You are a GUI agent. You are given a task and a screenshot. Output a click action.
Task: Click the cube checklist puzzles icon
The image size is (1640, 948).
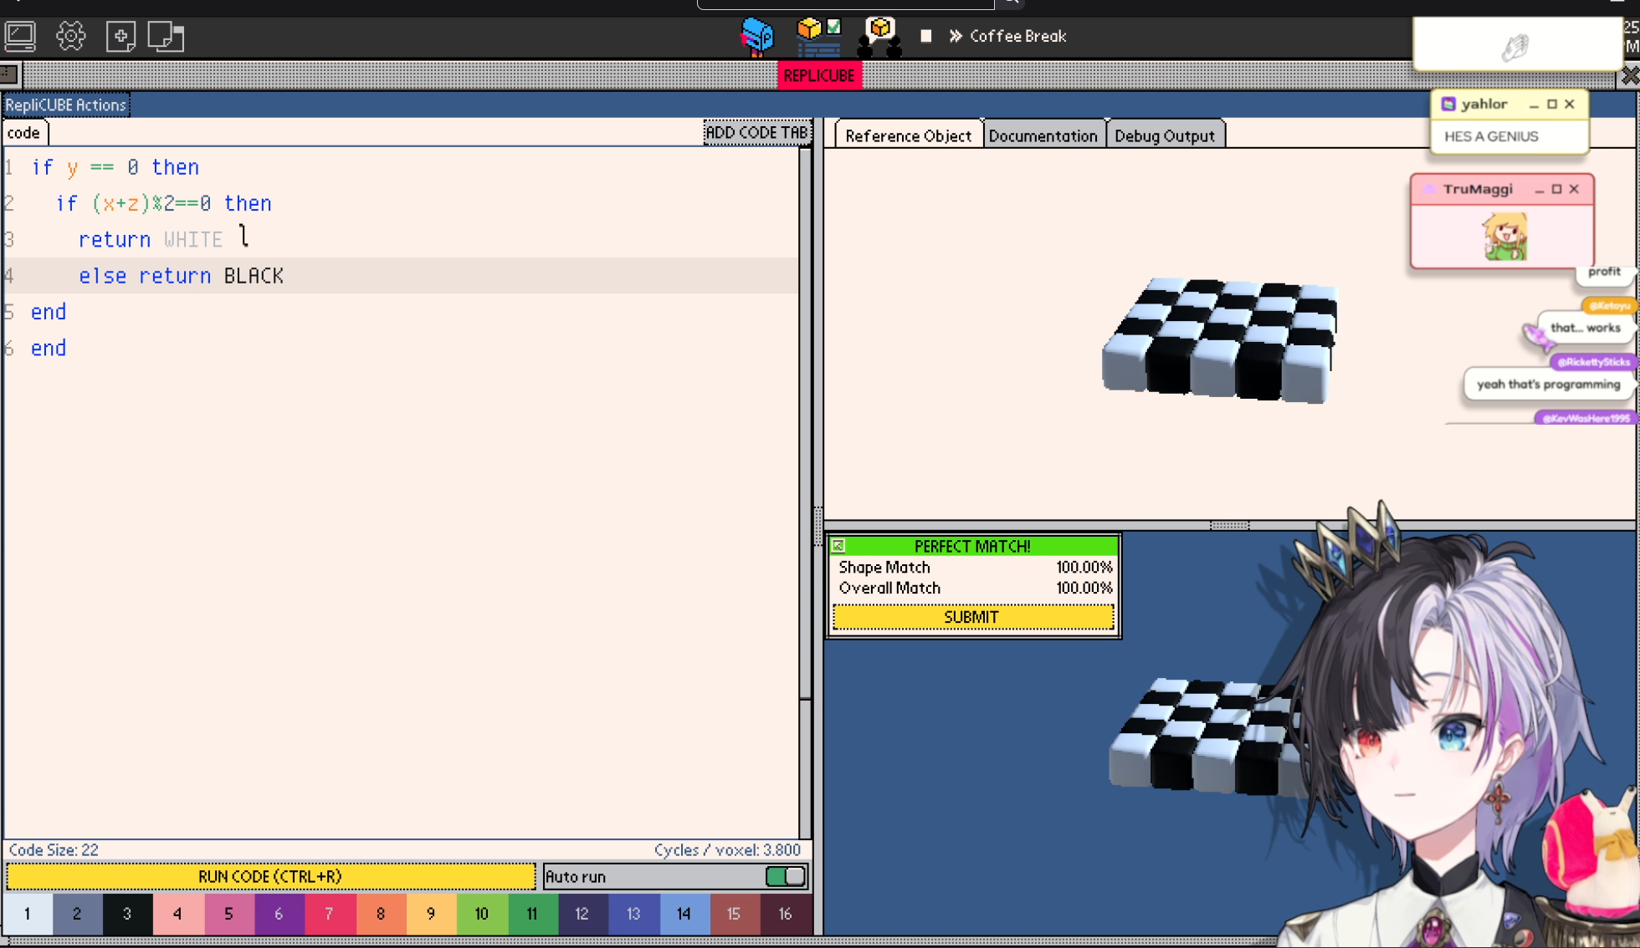click(818, 36)
